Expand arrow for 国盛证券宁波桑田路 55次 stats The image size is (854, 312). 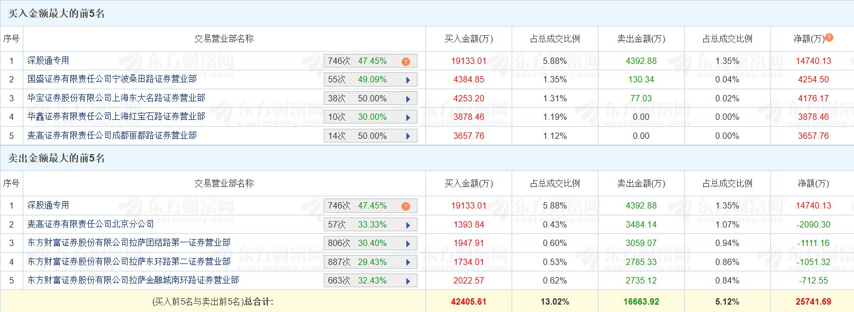pyautogui.click(x=408, y=80)
